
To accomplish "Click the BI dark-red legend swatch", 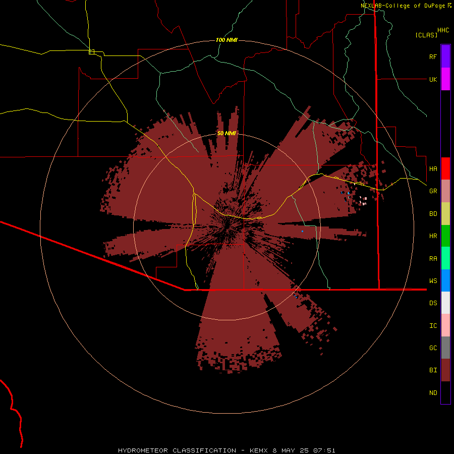I will [x=445, y=370].
